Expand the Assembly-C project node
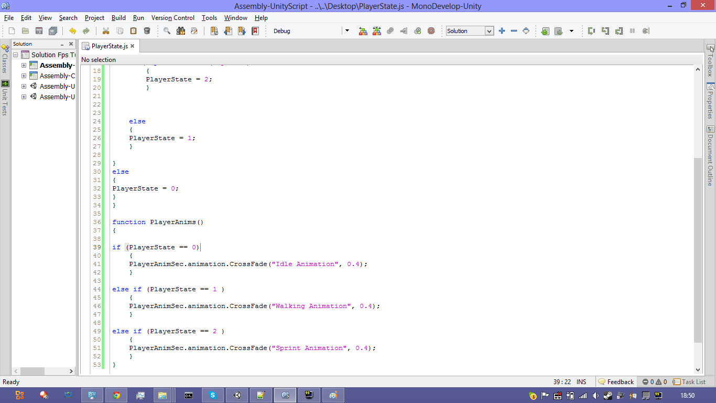This screenshot has height=403, width=716. pos(24,76)
